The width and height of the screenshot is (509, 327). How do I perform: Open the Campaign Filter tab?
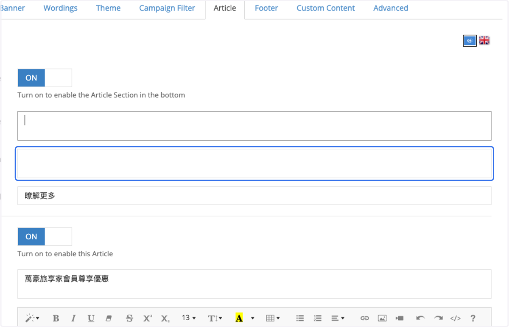coord(167,8)
